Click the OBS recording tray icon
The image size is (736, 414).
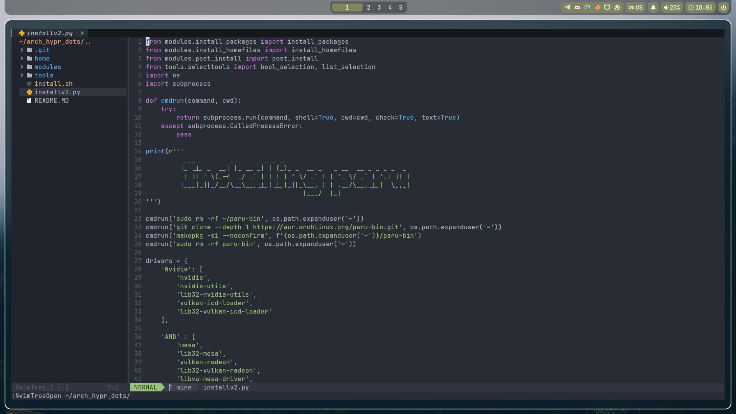pyautogui.click(x=587, y=7)
